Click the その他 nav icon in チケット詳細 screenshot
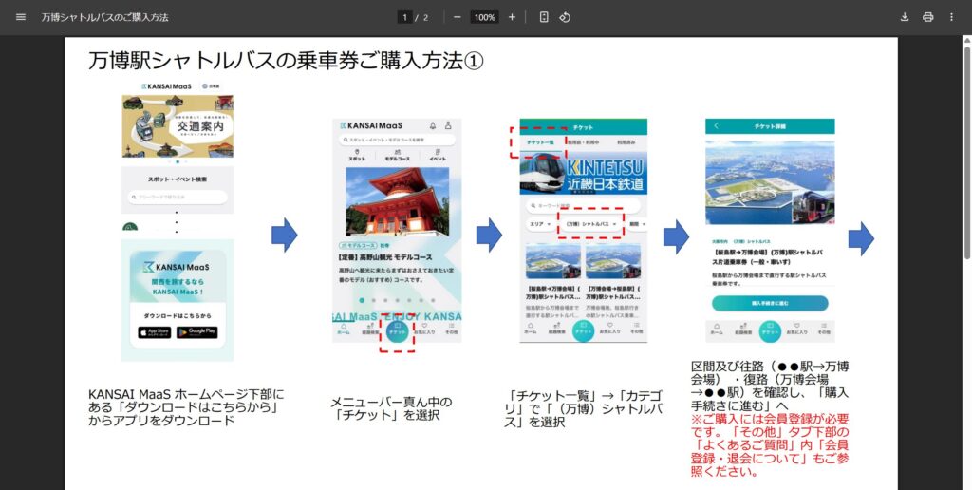This screenshot has height=490, width=972. pyautogui.click(x=824, y=329)
